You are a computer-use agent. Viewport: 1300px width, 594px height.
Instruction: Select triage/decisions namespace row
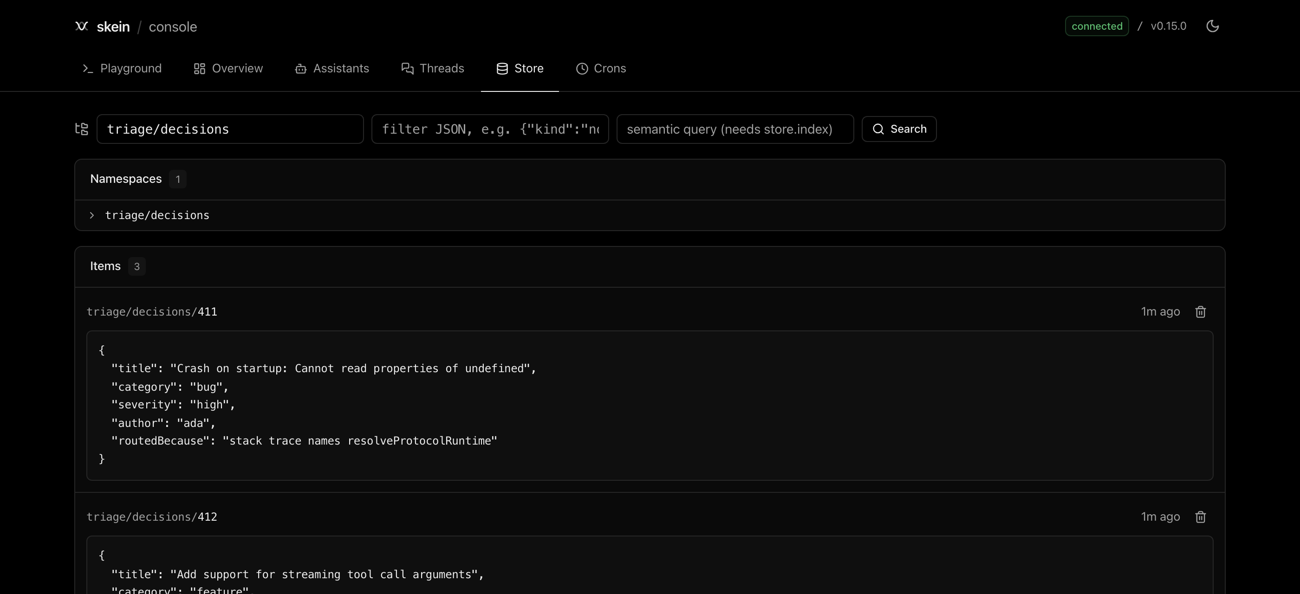pos(650,215)
